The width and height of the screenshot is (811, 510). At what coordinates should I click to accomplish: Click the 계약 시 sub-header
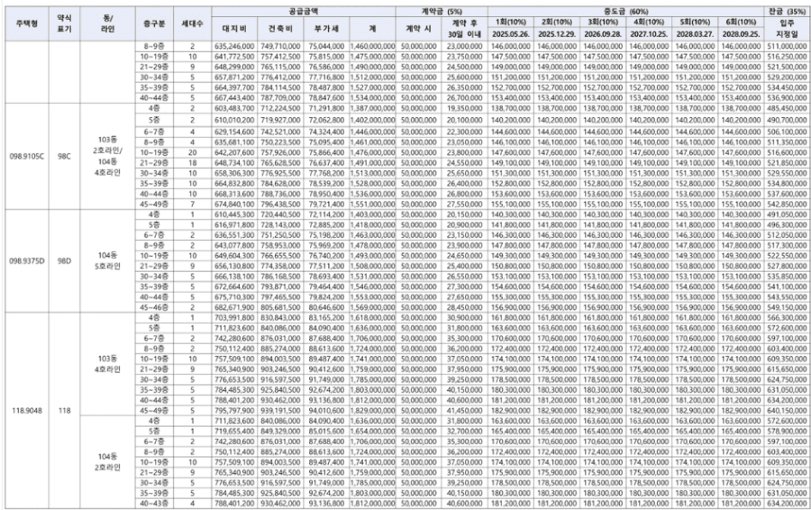[x=418, y=29]
